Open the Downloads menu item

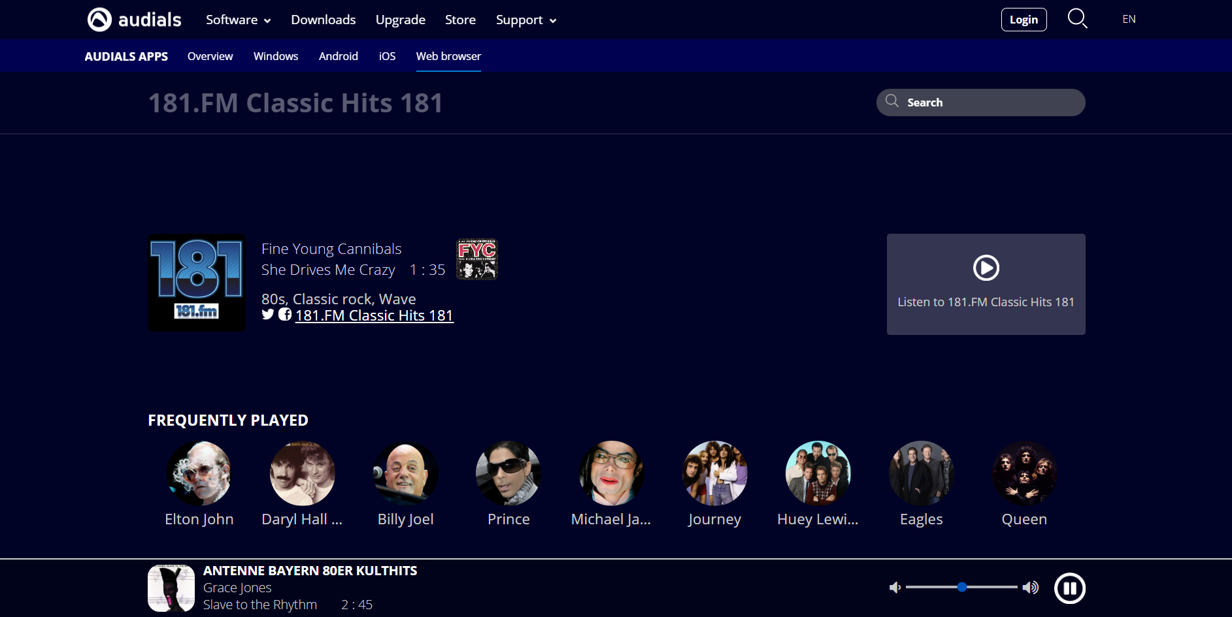pos(323,20)
